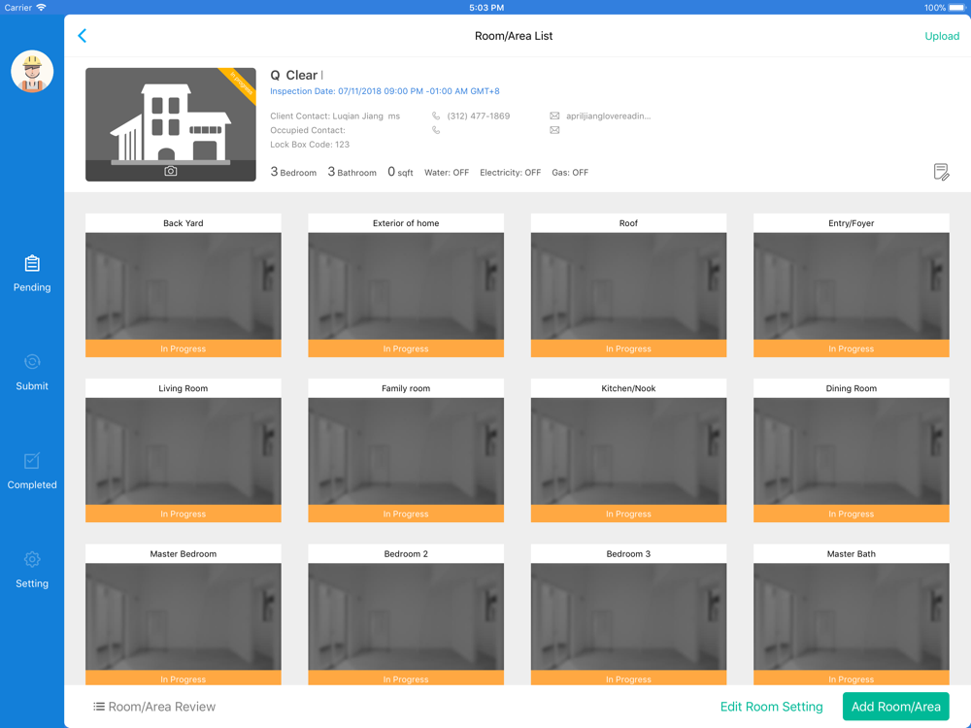The height and width of the screenshot is (728, 971).
Task: Open Edit Room Setting
Action: [771, 707]
